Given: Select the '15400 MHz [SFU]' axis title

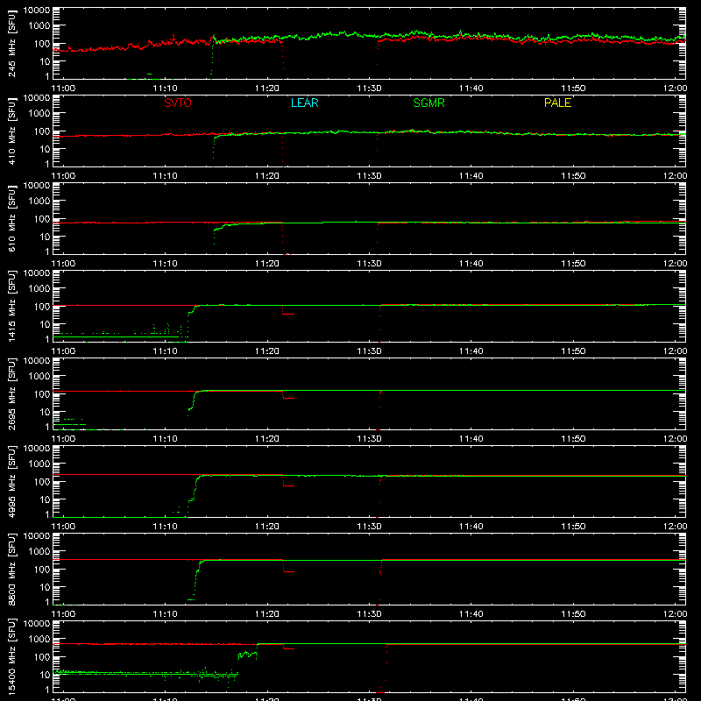Looking at the screenshot, I should click(x=12, y=657).
